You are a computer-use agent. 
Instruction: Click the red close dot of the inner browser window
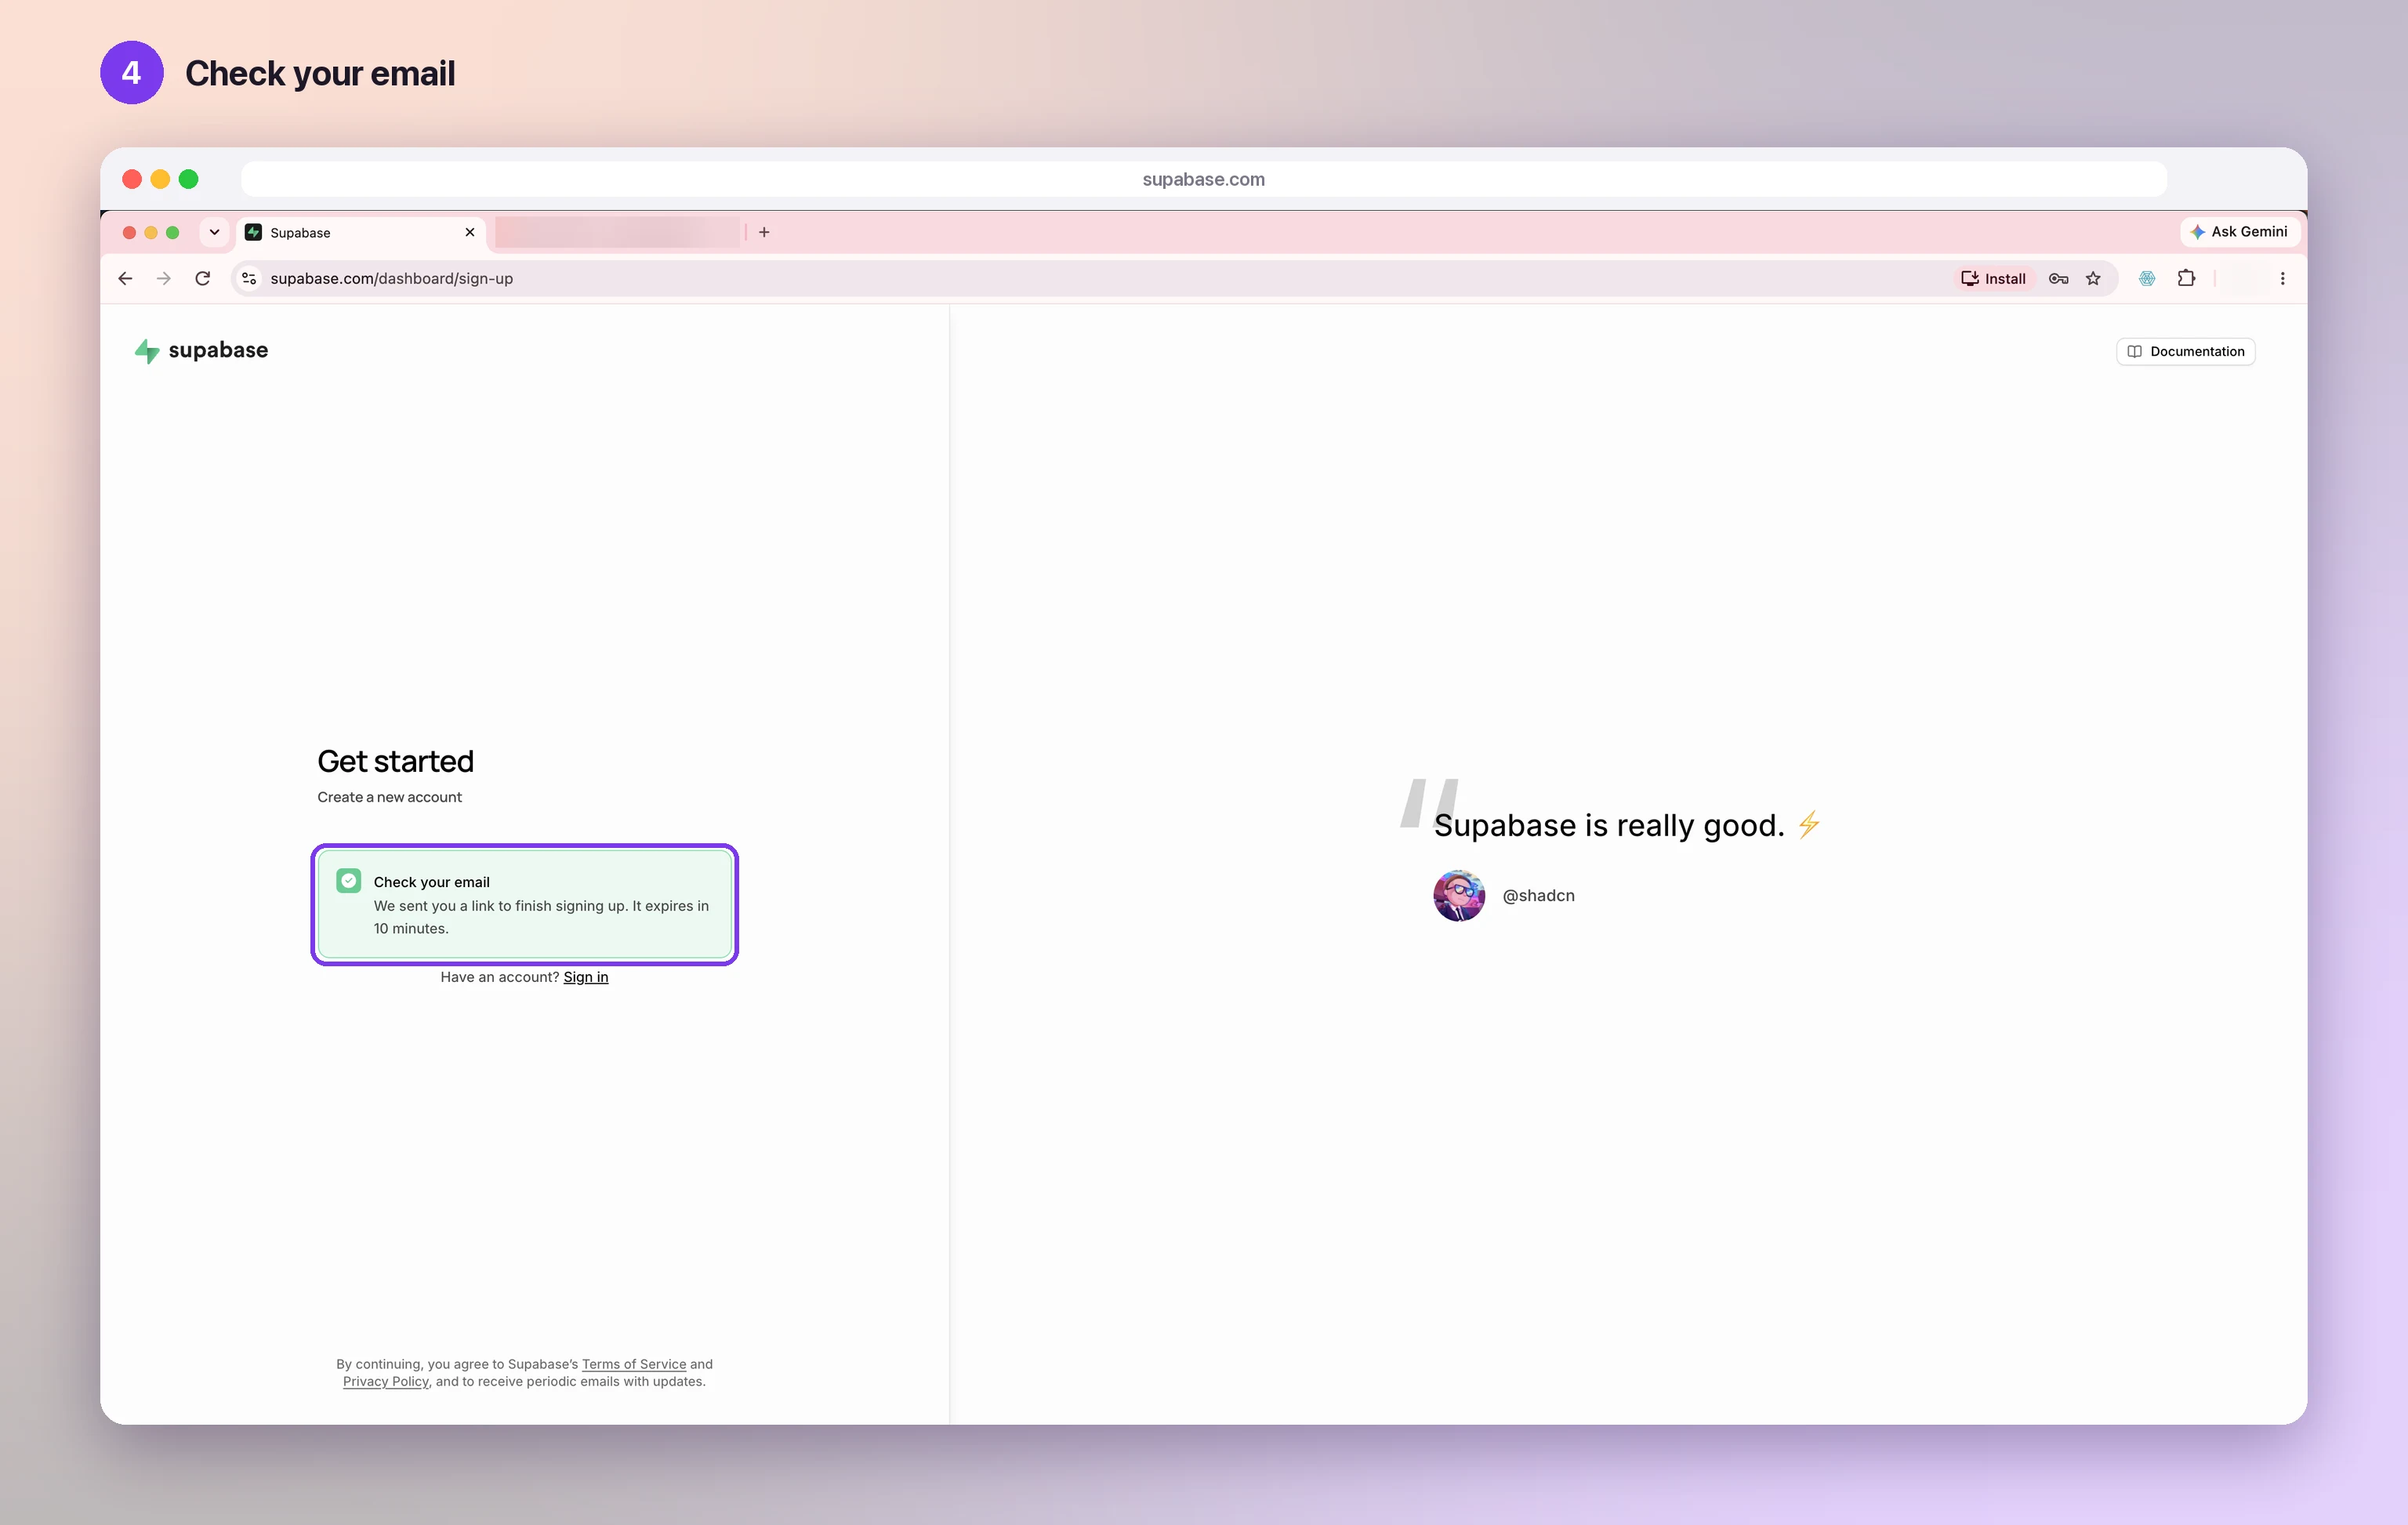point(129,232)
